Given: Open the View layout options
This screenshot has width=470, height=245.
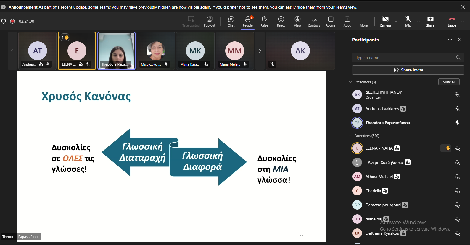Looking at the screenshot, I should point(297,21).
